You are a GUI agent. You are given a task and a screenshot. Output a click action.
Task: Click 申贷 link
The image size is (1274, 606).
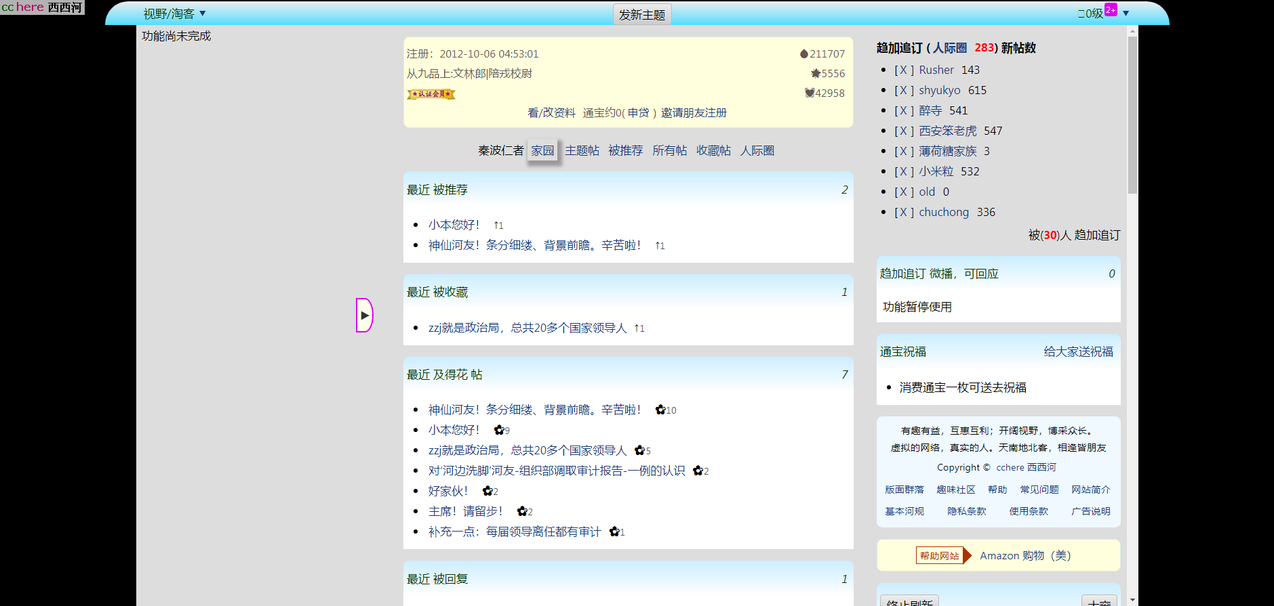(638, 112)
